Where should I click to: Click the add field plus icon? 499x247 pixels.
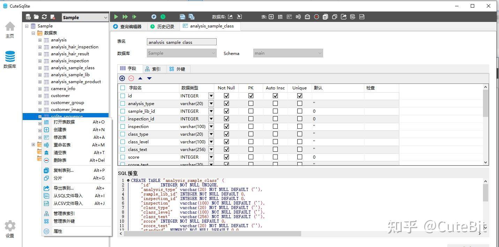pyautogui.click(x=122, y=78)
